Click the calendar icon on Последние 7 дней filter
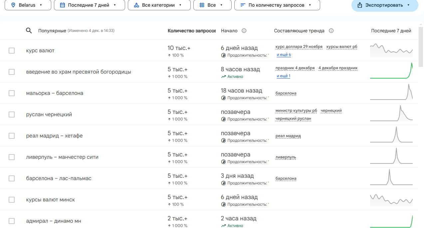Screen dimensions: 424x228 [x=62, y=5]
